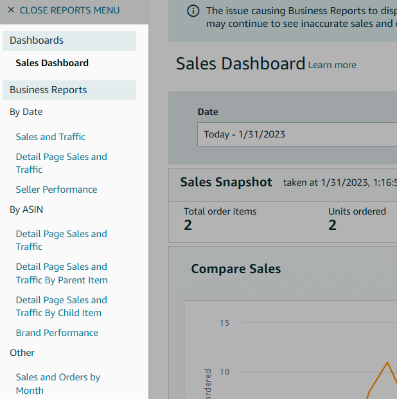Viewport: 397px width, 399px height.
Task: Open Sales Dashboard in sidebar
Action: tap(52, 63)
